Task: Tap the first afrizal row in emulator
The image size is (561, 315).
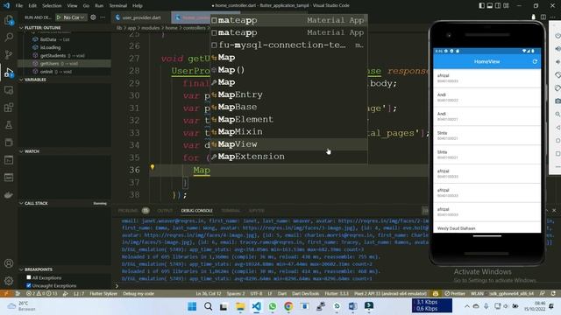Action: [487, 78]
